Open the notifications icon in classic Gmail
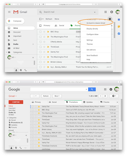The image size is (127, 157). (111, 89)
